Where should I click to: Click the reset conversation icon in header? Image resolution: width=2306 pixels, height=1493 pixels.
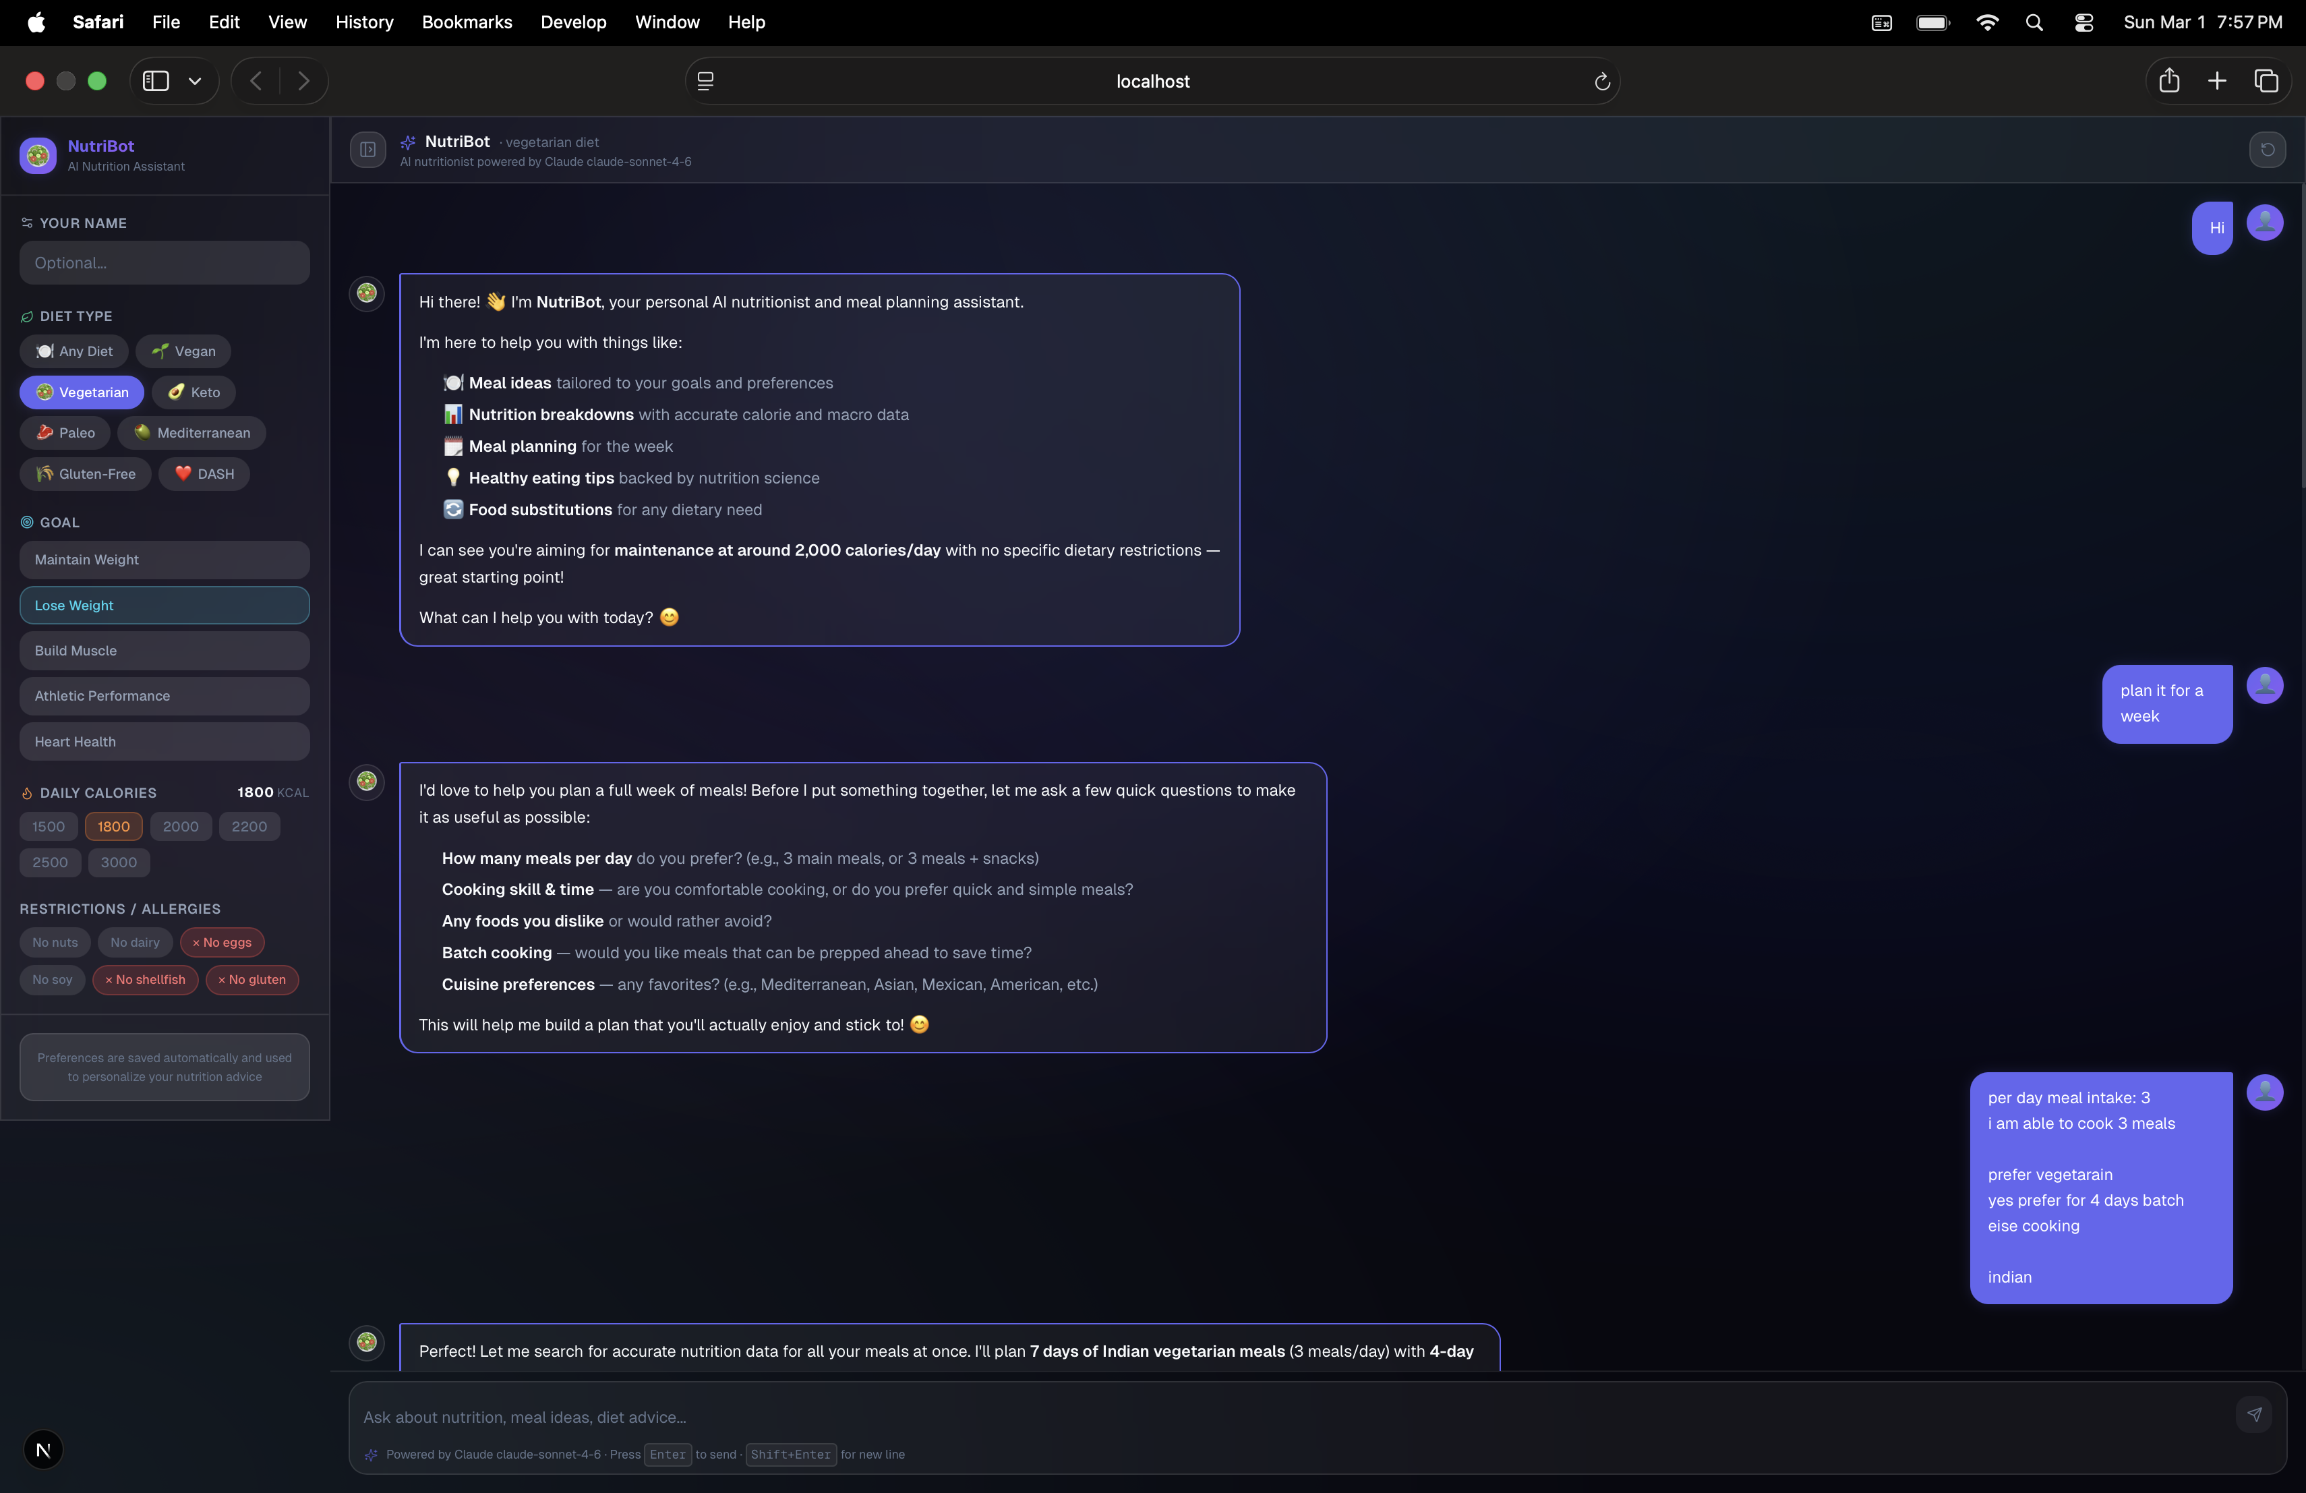[x=2268, y=150]
